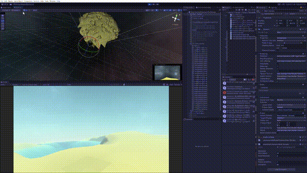Viewport: 307px width, 173px height.
Task: Toggle the Audio Listener enabled checkbox
Action: tap(261, 137)
